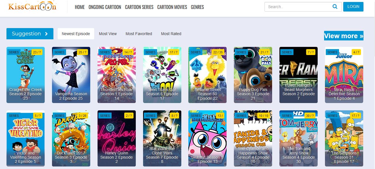Click Craig of the Creek Season 2 title

(26, 94)
